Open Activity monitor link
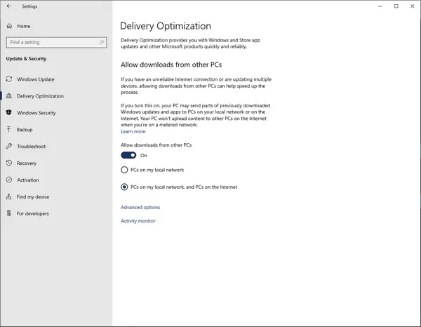The width and height of the screenshot is (421, 327). tap(138, 221)
